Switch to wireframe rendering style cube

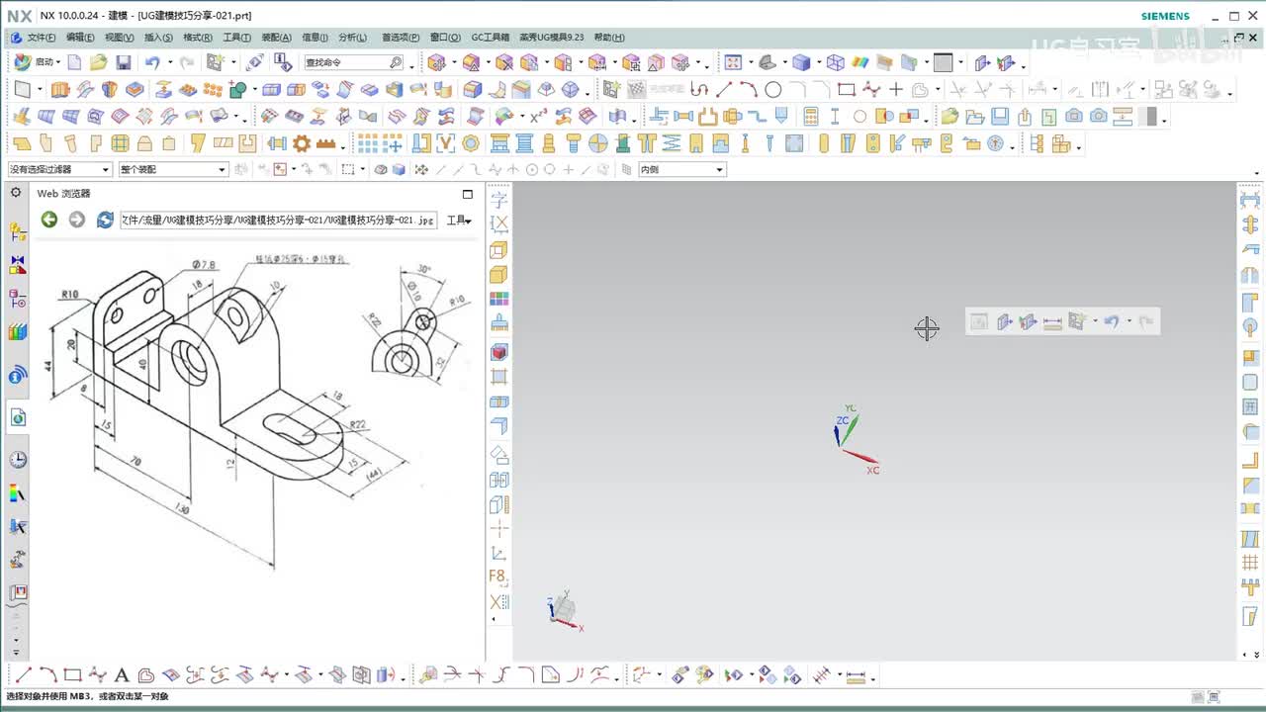836,62
